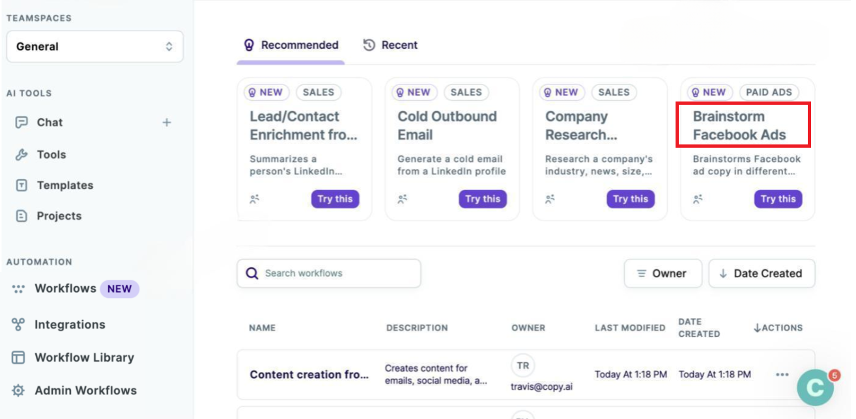Open the Tools wrench icon

(21, 155)
